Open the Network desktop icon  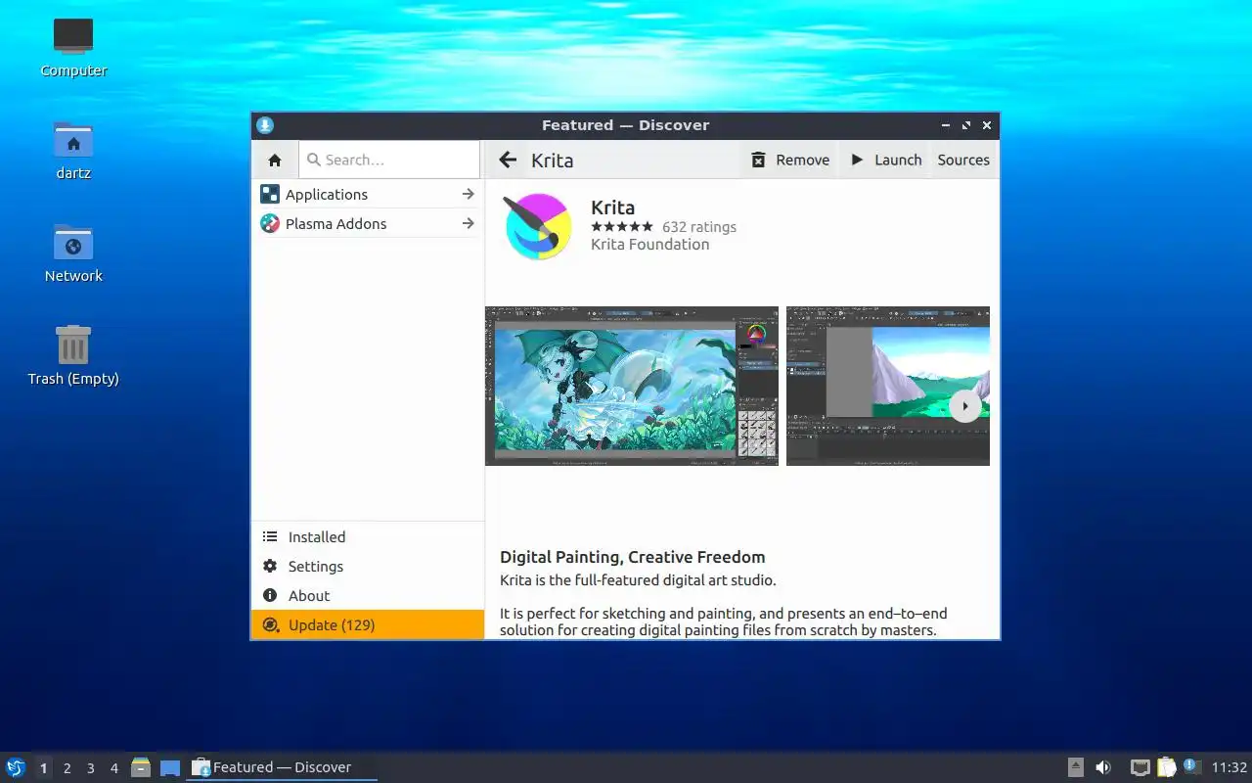click(73, 253)
